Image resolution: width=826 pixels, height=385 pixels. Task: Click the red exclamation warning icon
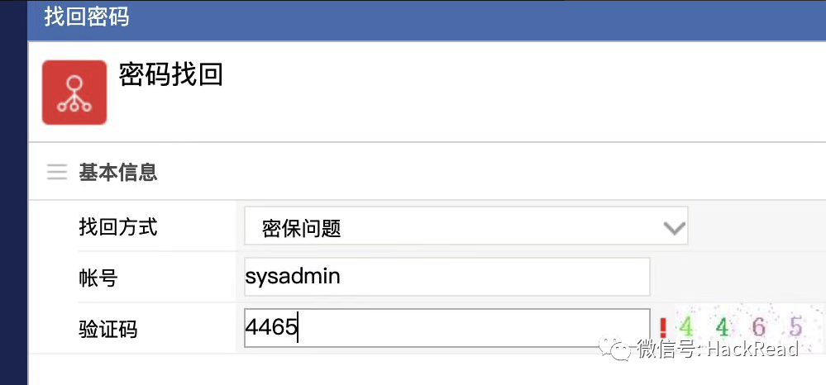click(662, 328)
